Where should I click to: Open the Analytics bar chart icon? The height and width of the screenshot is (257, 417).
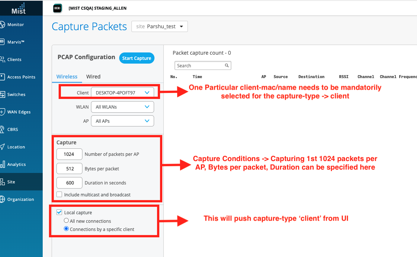[2, 164]
